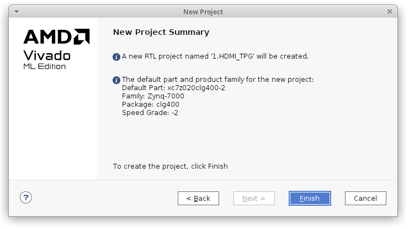
Task: Go back using the Back button
Action: coord(198,198)
